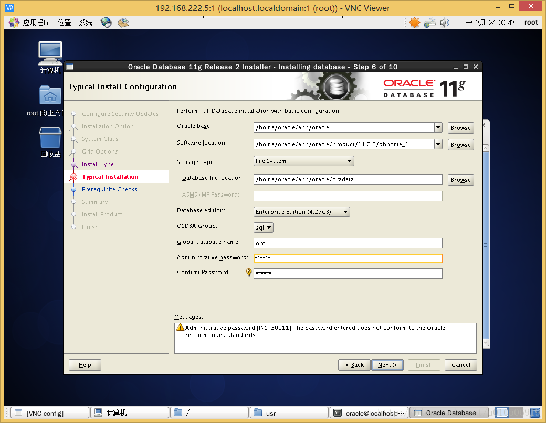The width and height of the screenshot is (546, 423).
Task: Click scroll down arrow of background window
Action: (x=486, y=343)
